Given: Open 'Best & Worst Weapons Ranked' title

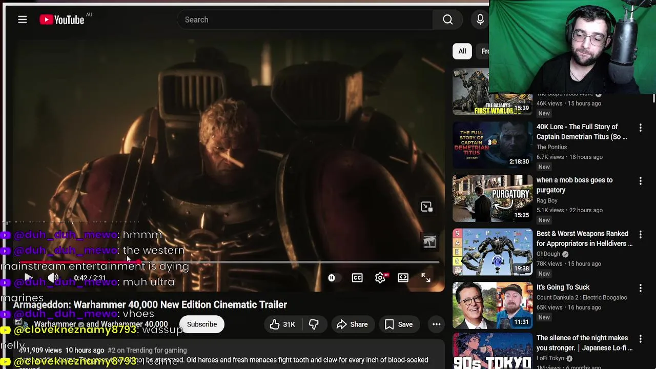Looking at the screenshot, I should coord(584,238).
